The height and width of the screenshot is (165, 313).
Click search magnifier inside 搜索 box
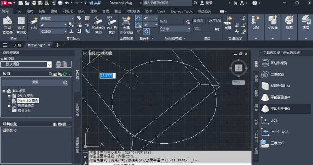[x=66, y=83]
